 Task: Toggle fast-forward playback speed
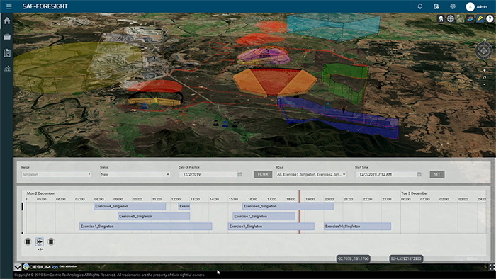click(40, 241)
